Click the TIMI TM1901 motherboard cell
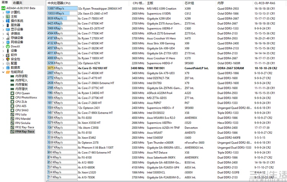The width and height of the screenshot is (287, 182). coord(156,68)
